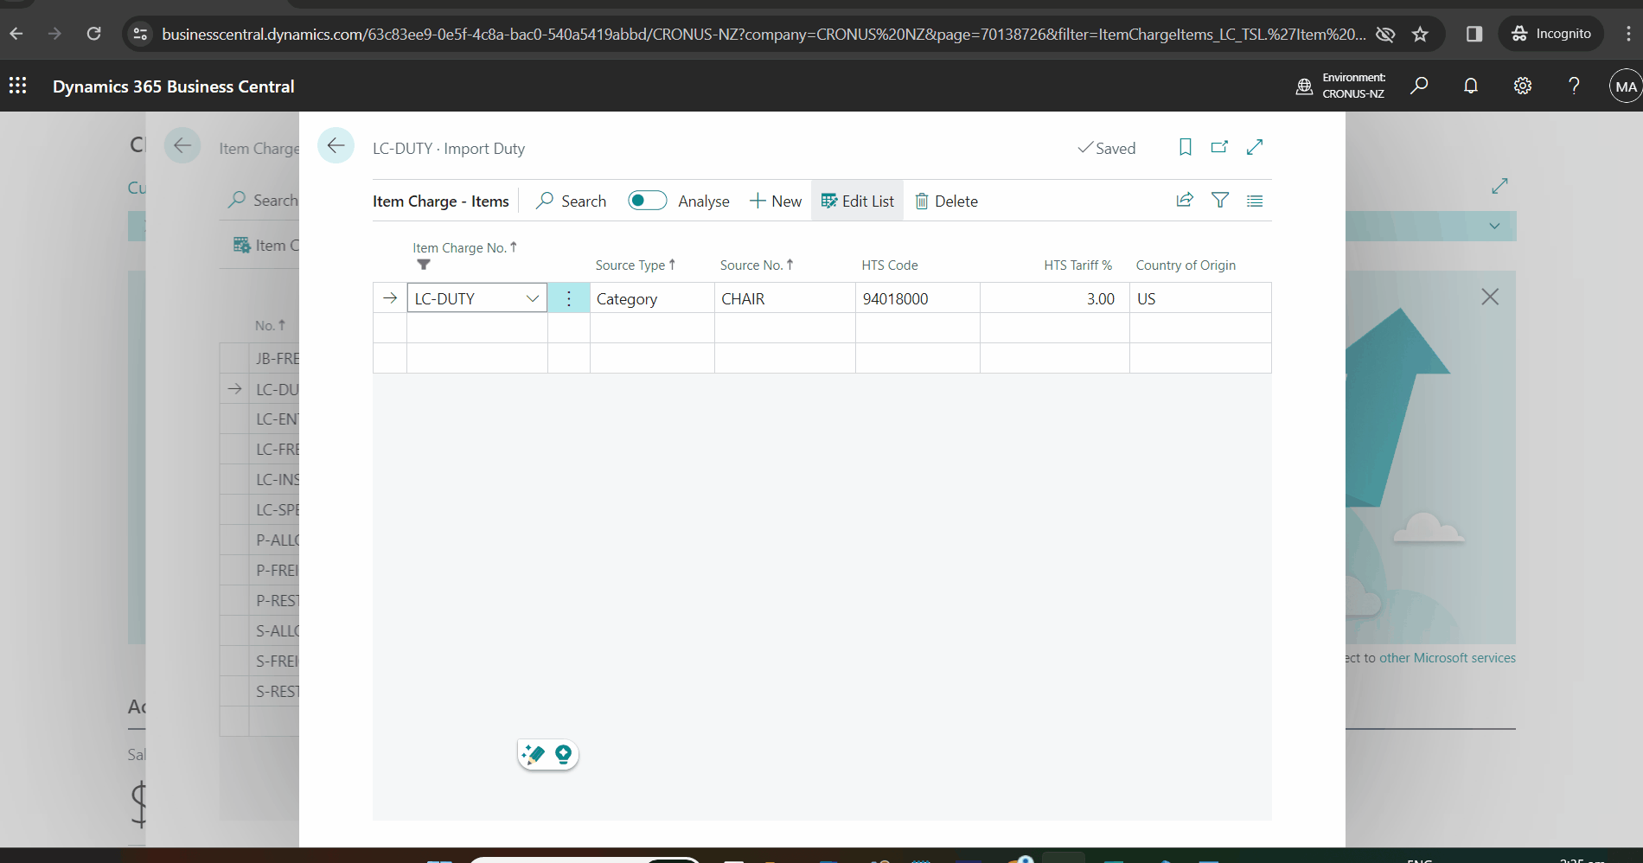Open Copilot draft with pencil icon

533,754
